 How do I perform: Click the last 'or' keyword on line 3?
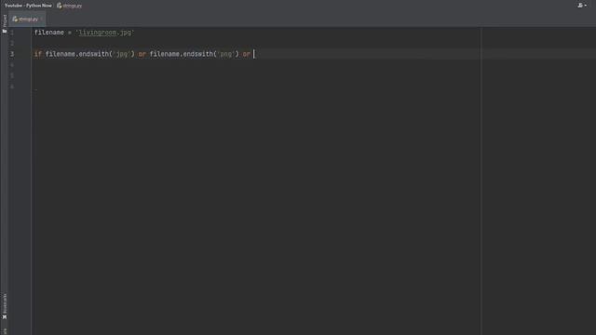point(246,54)
